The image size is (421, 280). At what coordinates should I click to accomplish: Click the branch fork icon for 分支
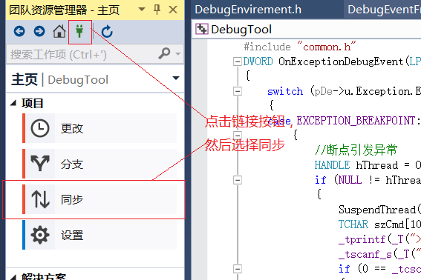pyautogui.click(x=40, y=163)
